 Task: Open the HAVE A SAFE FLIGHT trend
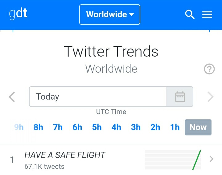(x=65, y=155)
